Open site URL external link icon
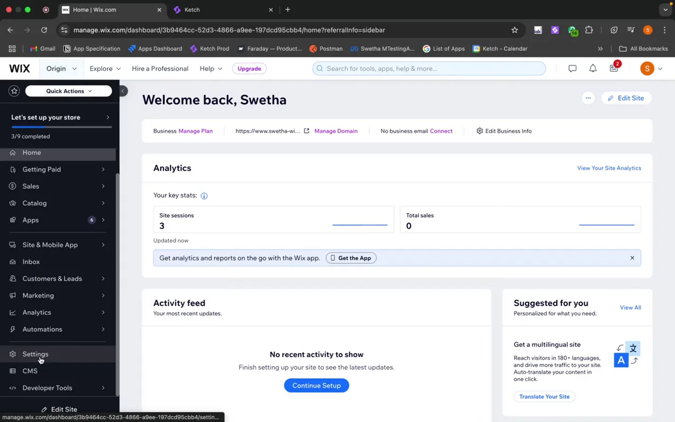The width and height of the screenshot is (675, 422). click(306, 131)
